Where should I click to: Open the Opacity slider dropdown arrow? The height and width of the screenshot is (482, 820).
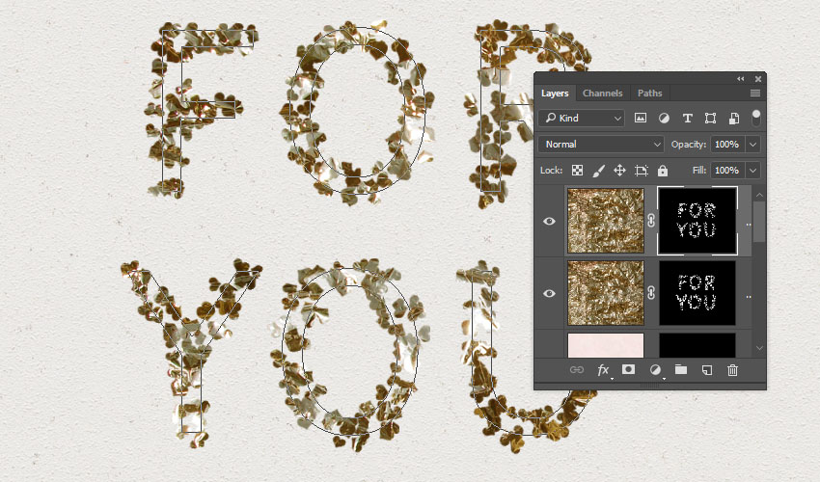752,144
